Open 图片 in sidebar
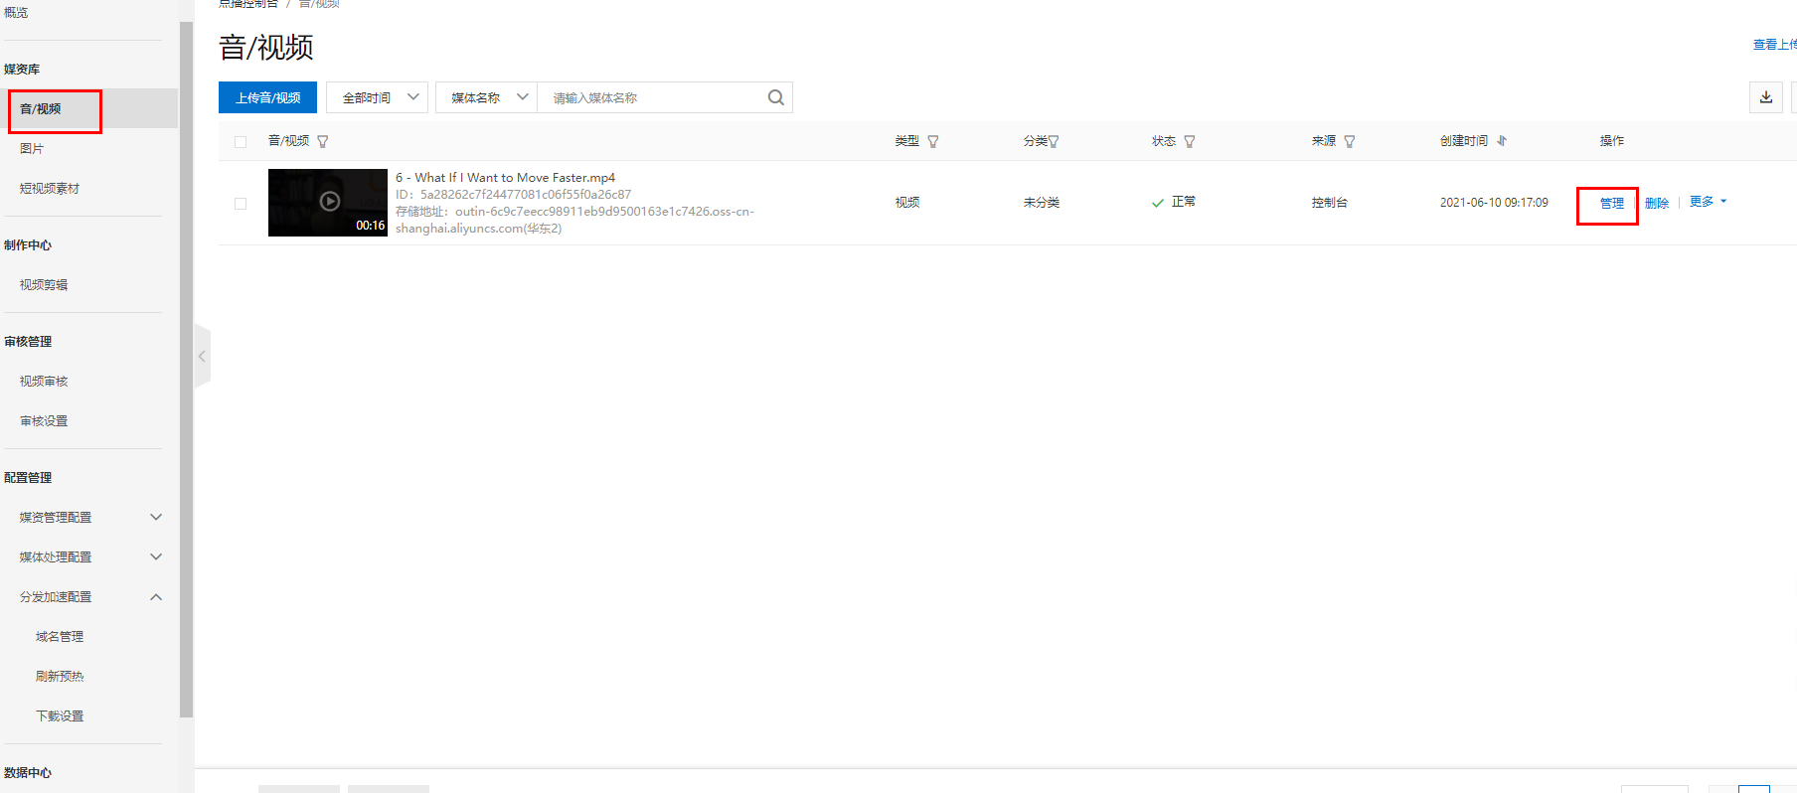Image resolution: width=1797 pixels, height=793 pixels. (x=32, y=149)
